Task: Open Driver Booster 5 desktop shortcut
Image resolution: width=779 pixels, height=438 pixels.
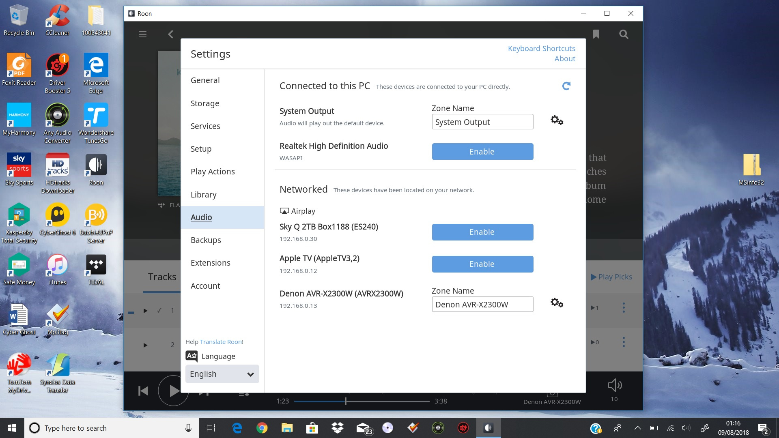Action: [x=57, y=74]
